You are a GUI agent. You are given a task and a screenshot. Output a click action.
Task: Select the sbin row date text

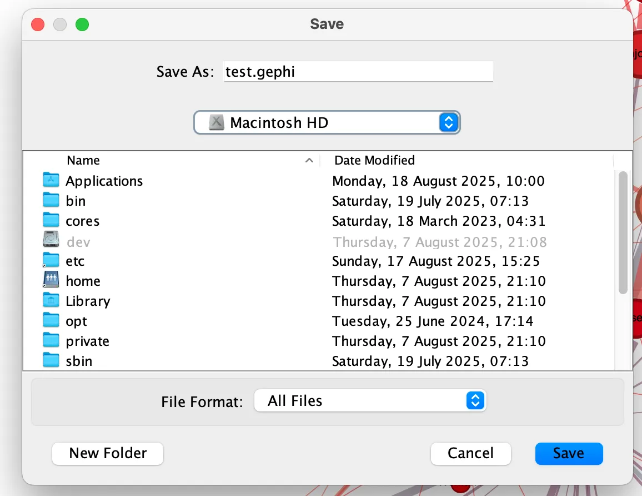point(430,361)
